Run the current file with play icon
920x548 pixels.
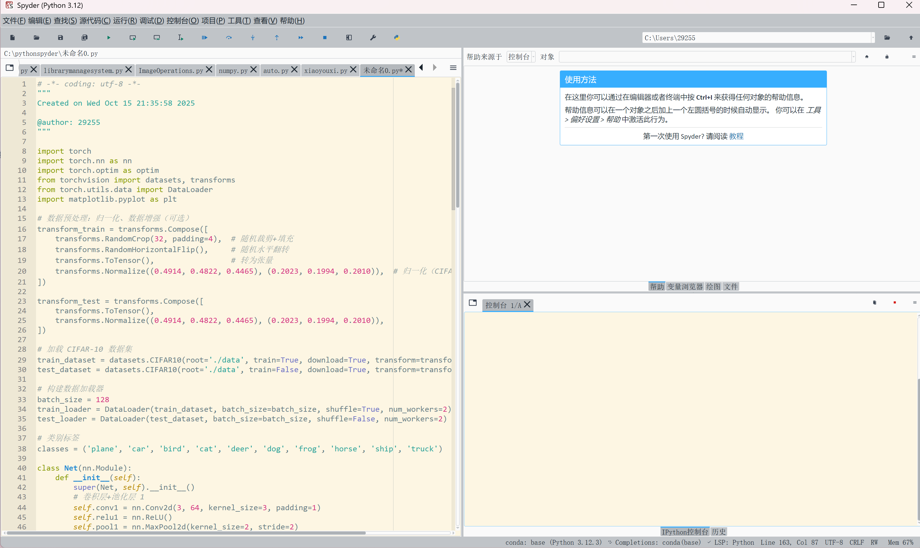(109, 38)
